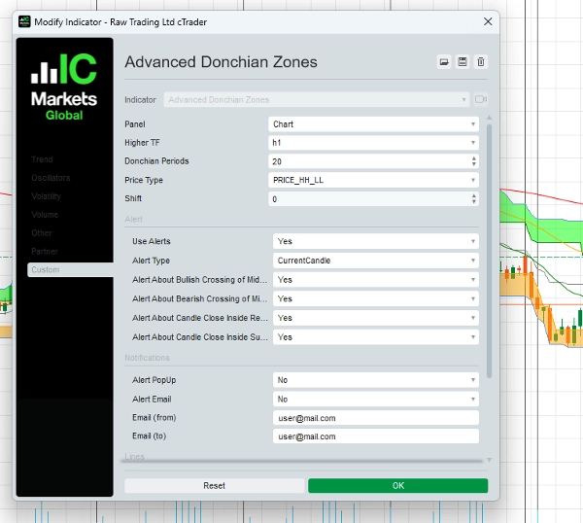Click the save settings disk icon
The image size is (583, 523).
(463, 62)
